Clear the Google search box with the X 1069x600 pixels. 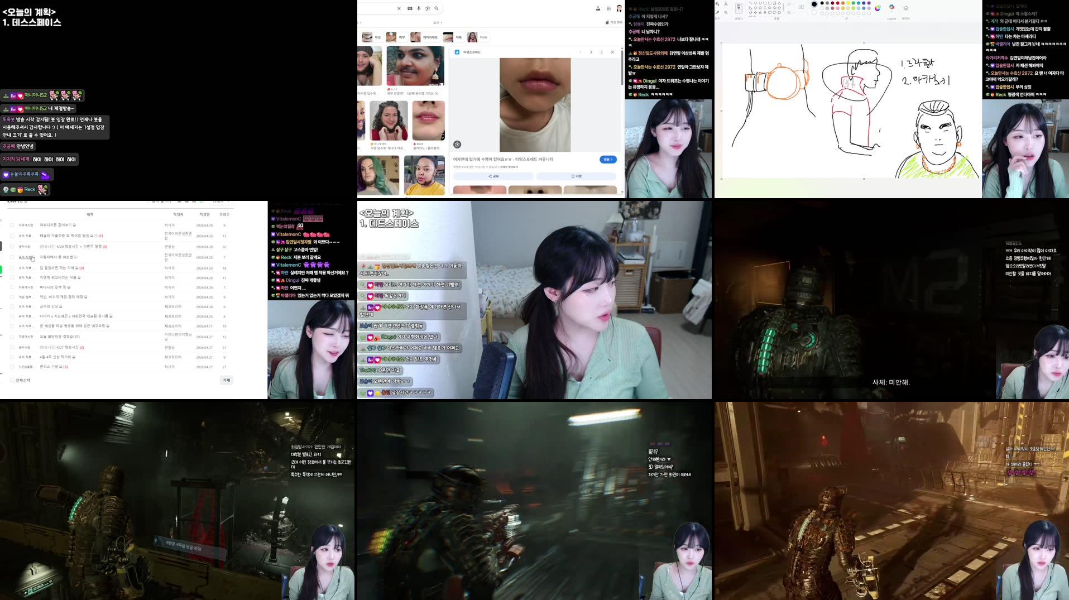pyautogui.click(x=399, y=8)
